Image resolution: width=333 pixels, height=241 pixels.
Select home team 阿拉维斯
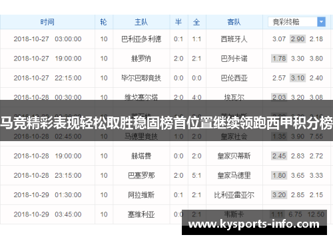(x=141, y=195)
